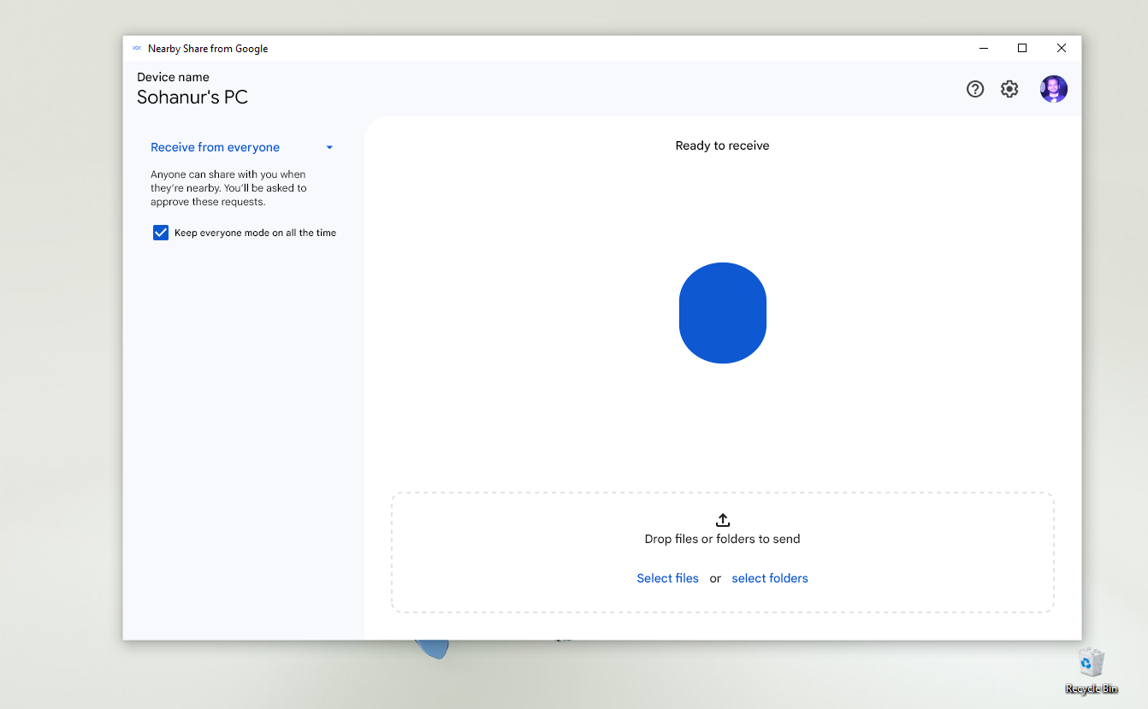The height and width of the screenshot is (709, 1148).
Task: Click the Device name label
Action: click(173, 77)
